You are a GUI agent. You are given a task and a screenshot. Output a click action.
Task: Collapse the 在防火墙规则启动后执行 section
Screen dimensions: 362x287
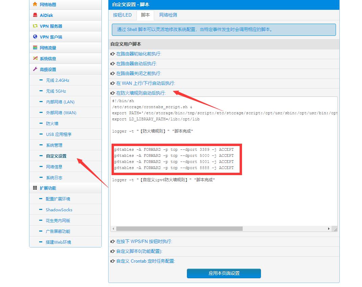tap(141, 93)
